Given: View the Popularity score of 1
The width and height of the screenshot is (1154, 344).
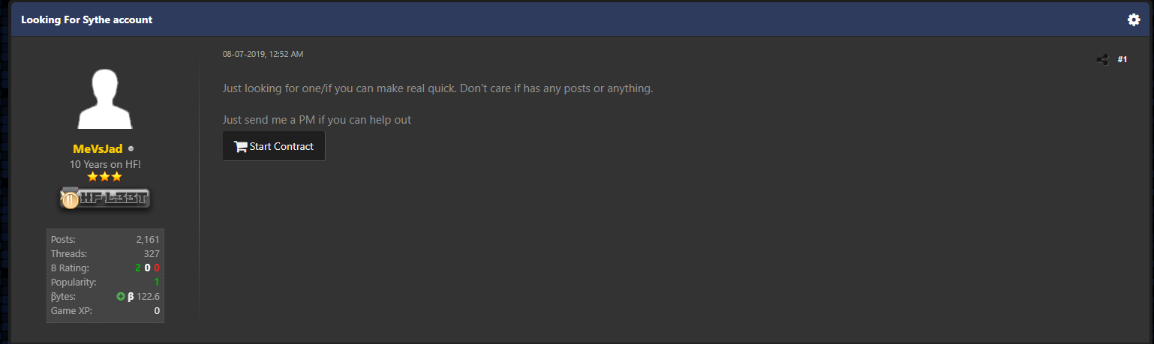Looking at the screenshot, I should (157, 283).
